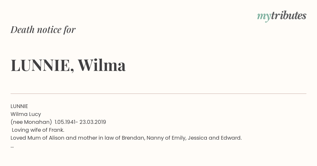
Task: Click the death date 23.03.2019
Action: (x=93, y=122)
